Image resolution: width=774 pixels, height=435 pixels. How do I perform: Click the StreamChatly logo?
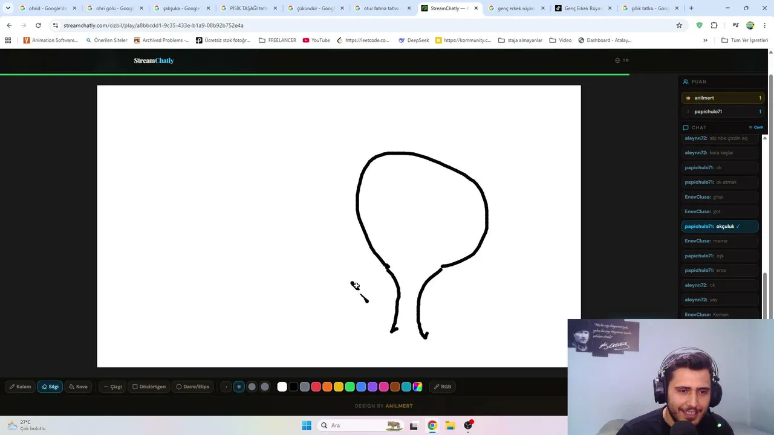(154, 60)
